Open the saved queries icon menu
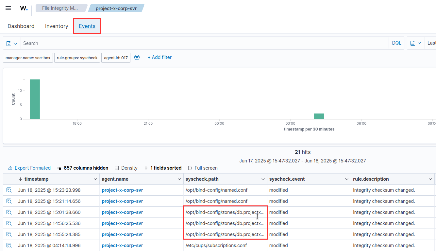This screenshot has height=251, width=436. click(12, 43)
